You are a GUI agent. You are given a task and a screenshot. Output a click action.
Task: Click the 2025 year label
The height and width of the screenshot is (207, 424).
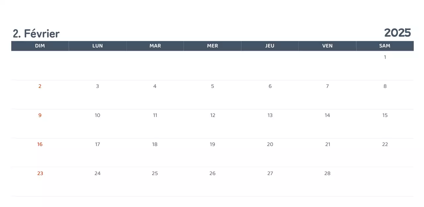tap(397, 33)
